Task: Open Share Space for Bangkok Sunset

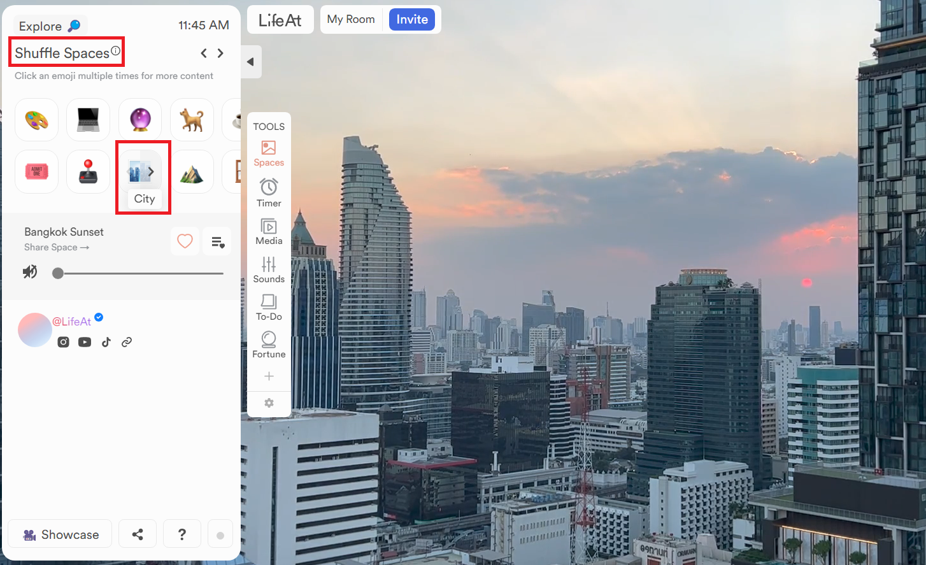Action: [x=56, y=247]
